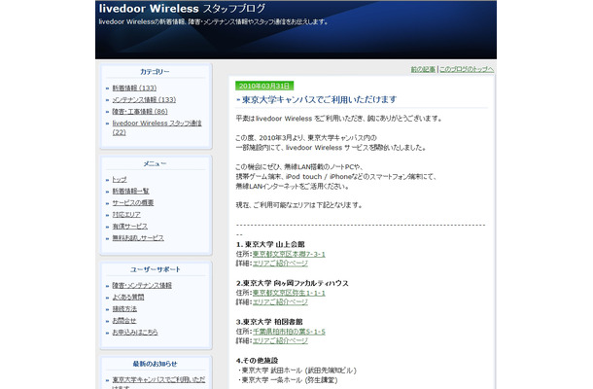Select the date label 2010年03月31日

click(x=264, y=87)
